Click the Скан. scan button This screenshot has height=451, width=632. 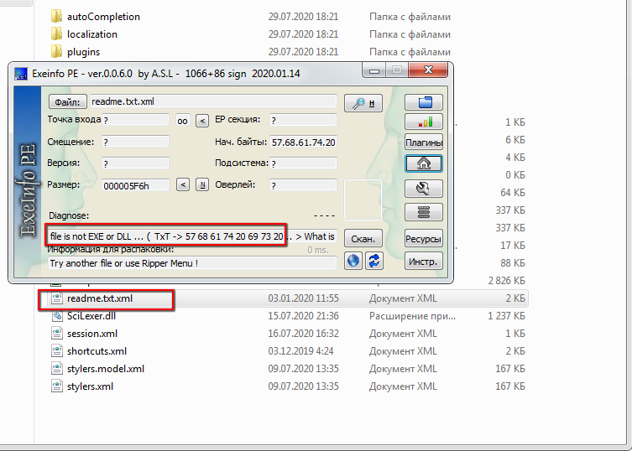pyautogui.click(x=363, y=239)
